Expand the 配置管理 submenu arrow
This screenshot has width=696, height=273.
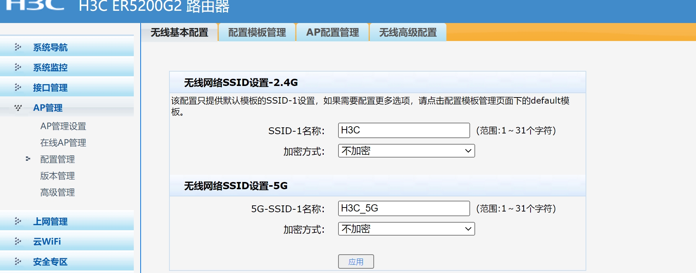[x=28, y=159]
